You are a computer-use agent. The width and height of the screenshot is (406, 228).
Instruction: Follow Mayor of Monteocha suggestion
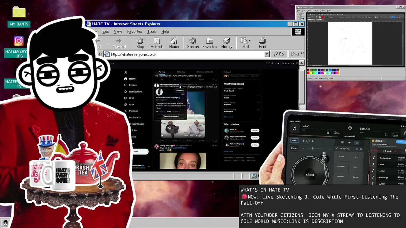pos(255,138)
